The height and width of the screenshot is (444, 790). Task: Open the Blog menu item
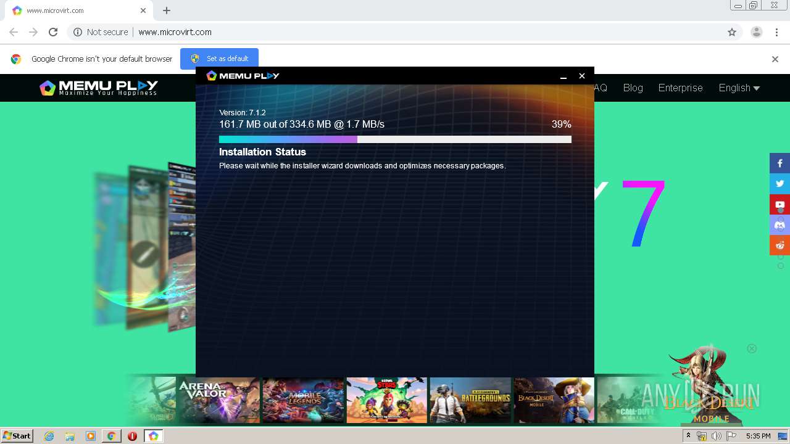pos(633,88)
